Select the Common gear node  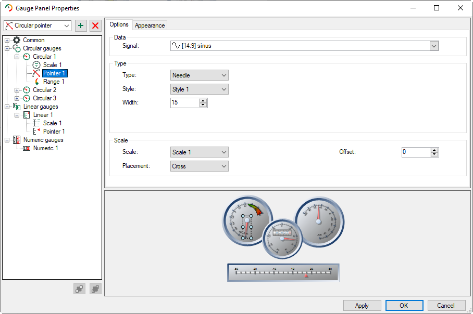(x=33, y=40)
